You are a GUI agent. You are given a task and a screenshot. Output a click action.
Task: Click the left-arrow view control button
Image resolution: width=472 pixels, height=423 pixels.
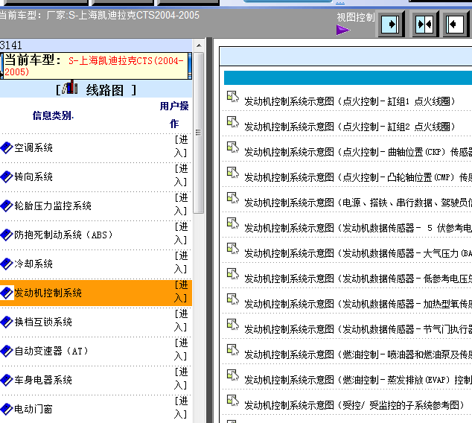tap(456, 24)
